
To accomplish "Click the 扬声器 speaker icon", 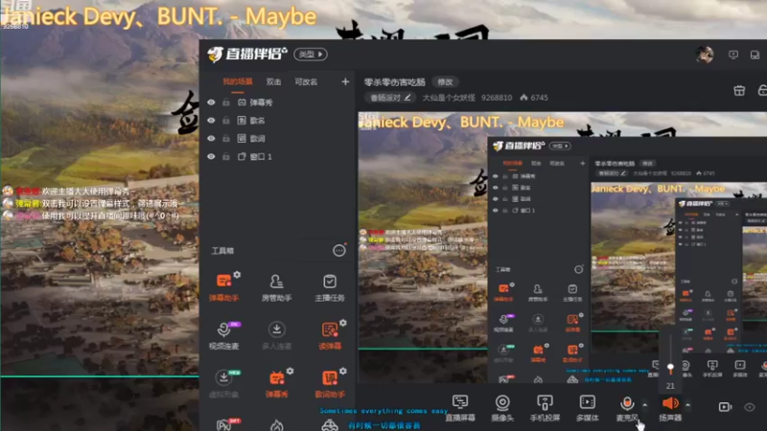I will click(x=670, y=403).
